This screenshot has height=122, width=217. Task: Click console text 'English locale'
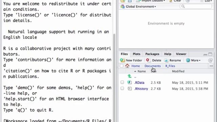pos(20,37)
